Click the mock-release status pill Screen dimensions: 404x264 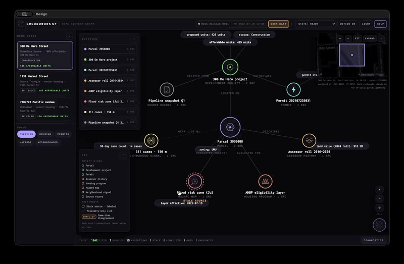[231, 24]
